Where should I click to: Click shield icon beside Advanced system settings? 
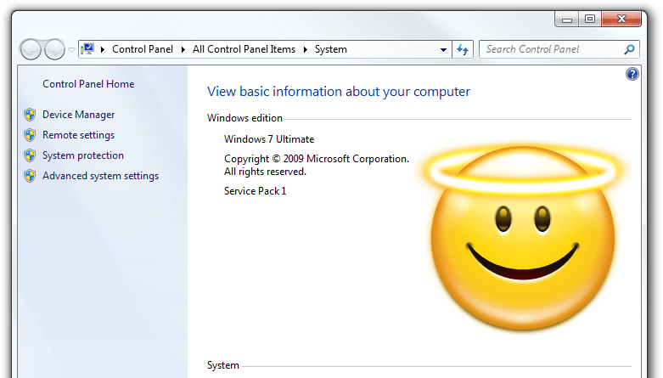(30, 176)
